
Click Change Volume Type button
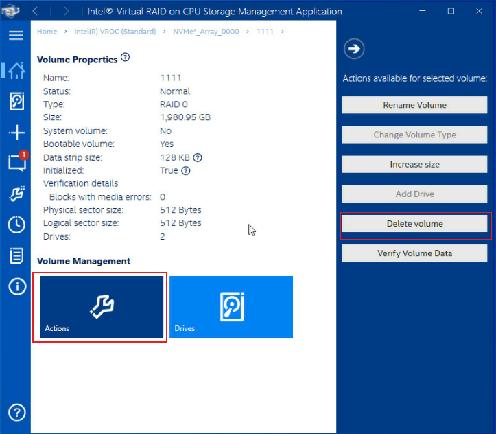pyautogui.click(x=414, y=135)
